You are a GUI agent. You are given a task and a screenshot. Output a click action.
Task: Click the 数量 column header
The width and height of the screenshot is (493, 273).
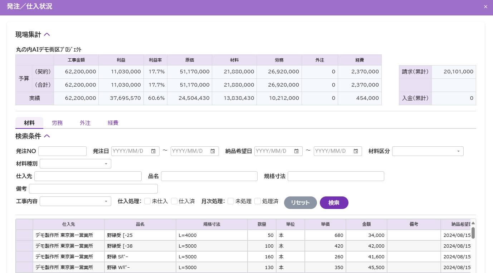262,224
